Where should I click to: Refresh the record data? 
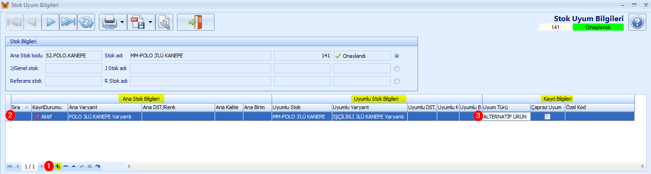pyautogui.click(x=86, y=22)
